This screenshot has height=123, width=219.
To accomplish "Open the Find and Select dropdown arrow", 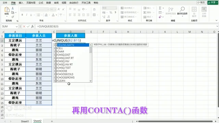I will [182, 16].
